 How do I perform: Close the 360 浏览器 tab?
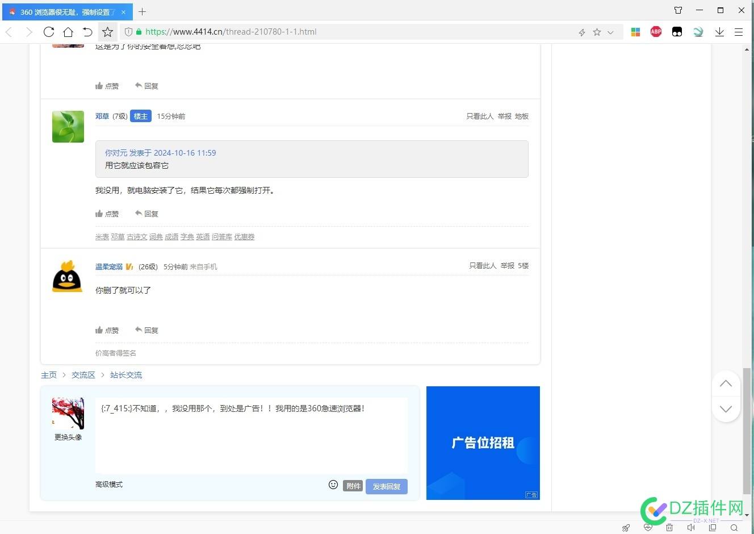(x=124, y=12)
